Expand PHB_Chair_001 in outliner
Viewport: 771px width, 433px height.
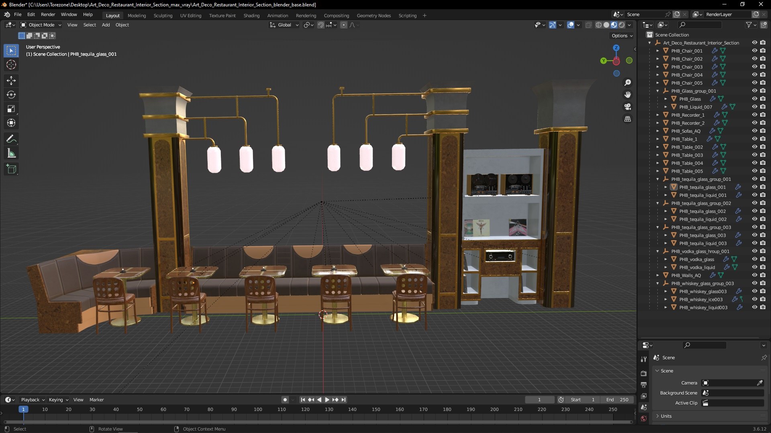point(658,51)
